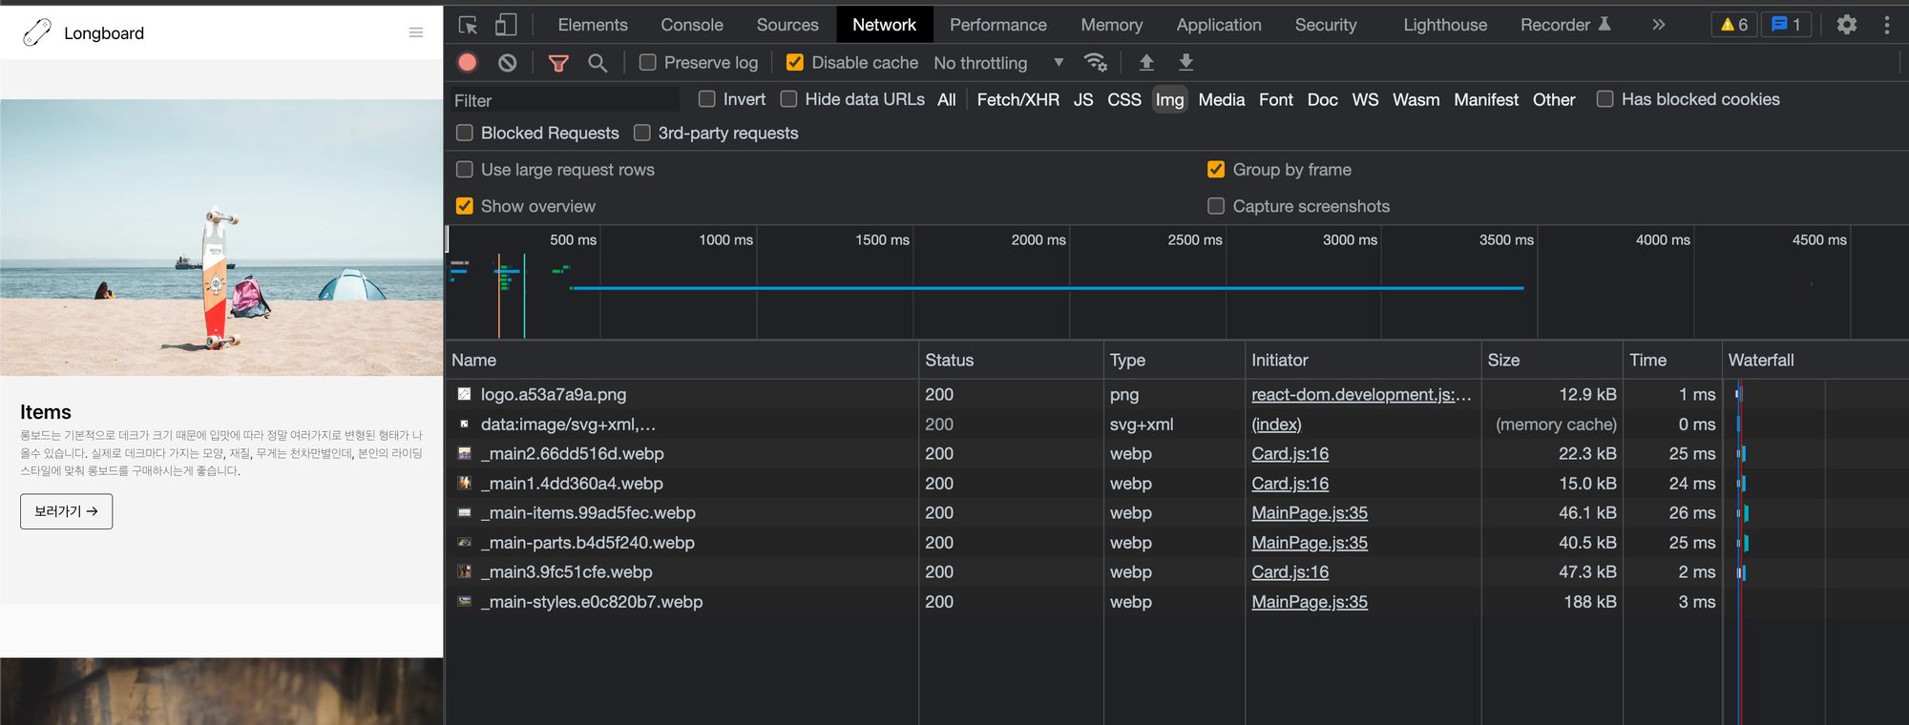The image size is (1909, 725).
Task: Open the Recorder tab
Action: (x=1565, y=25)
